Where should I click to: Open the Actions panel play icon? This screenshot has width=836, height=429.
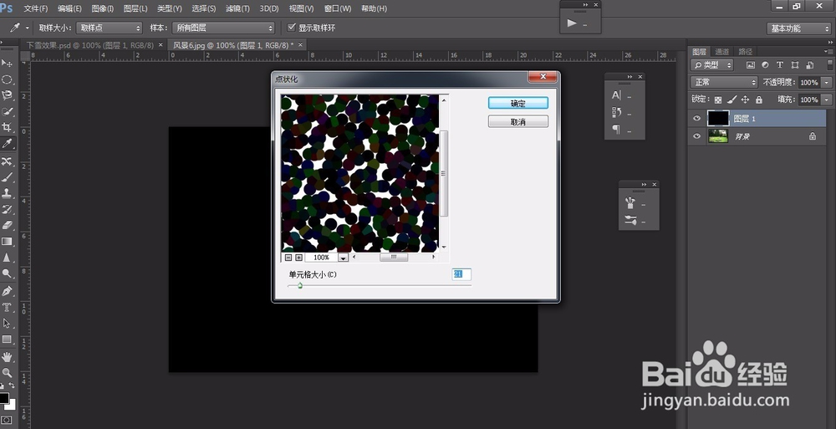tap(572, 23)
